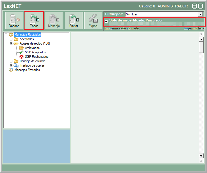
Task: Click Imprimir seleccionado link
Action: click(122, 28)
